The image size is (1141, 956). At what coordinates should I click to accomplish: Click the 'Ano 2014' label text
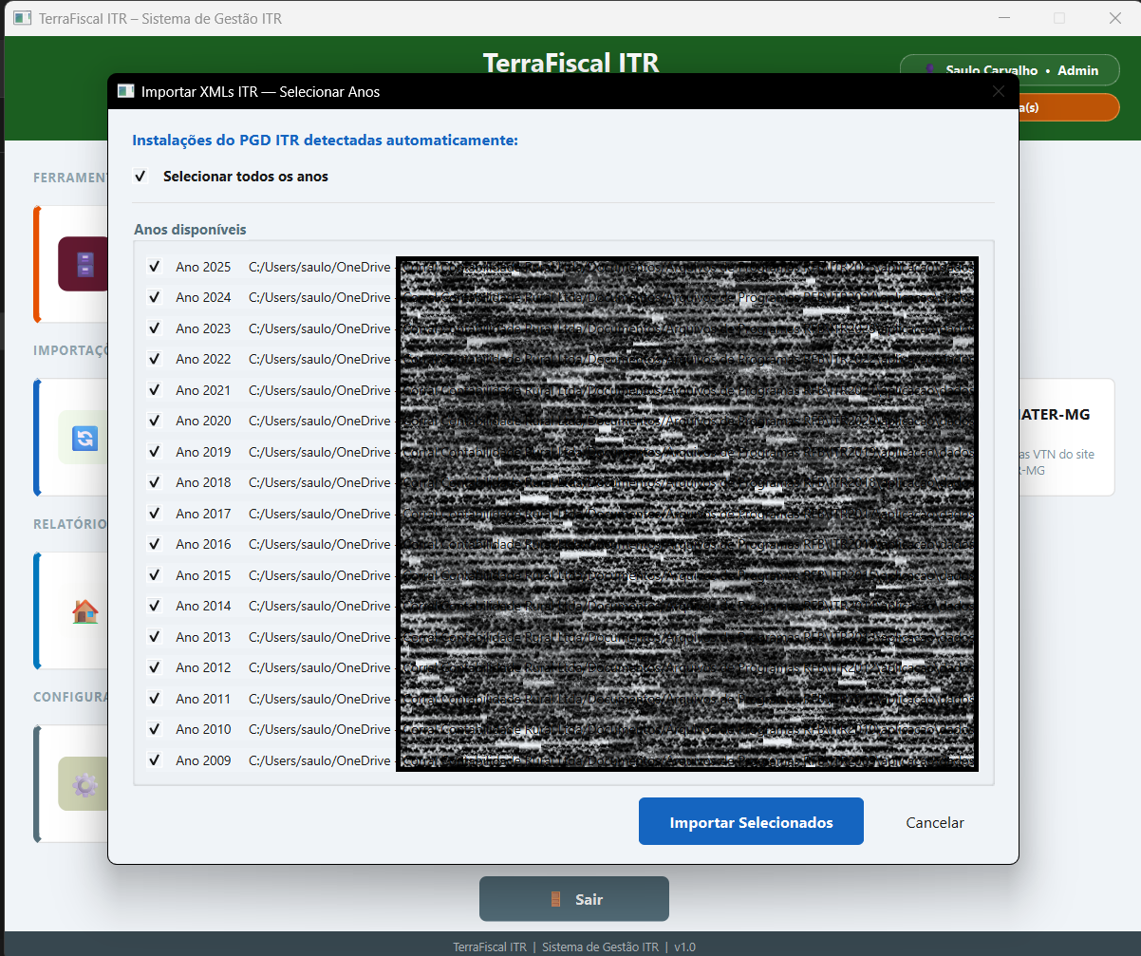[203, 606]
